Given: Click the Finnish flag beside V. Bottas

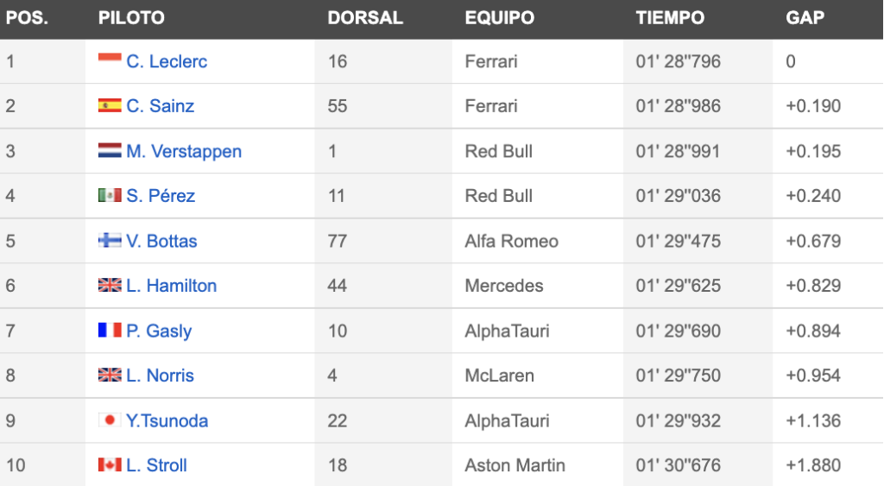Looking at the screenshot, I should (110, 240).
